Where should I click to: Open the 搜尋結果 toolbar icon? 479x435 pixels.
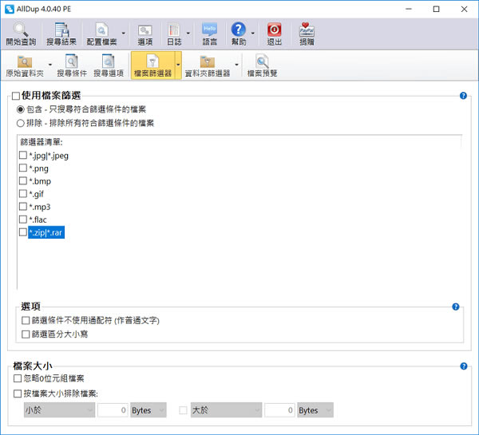coord(61,30)
